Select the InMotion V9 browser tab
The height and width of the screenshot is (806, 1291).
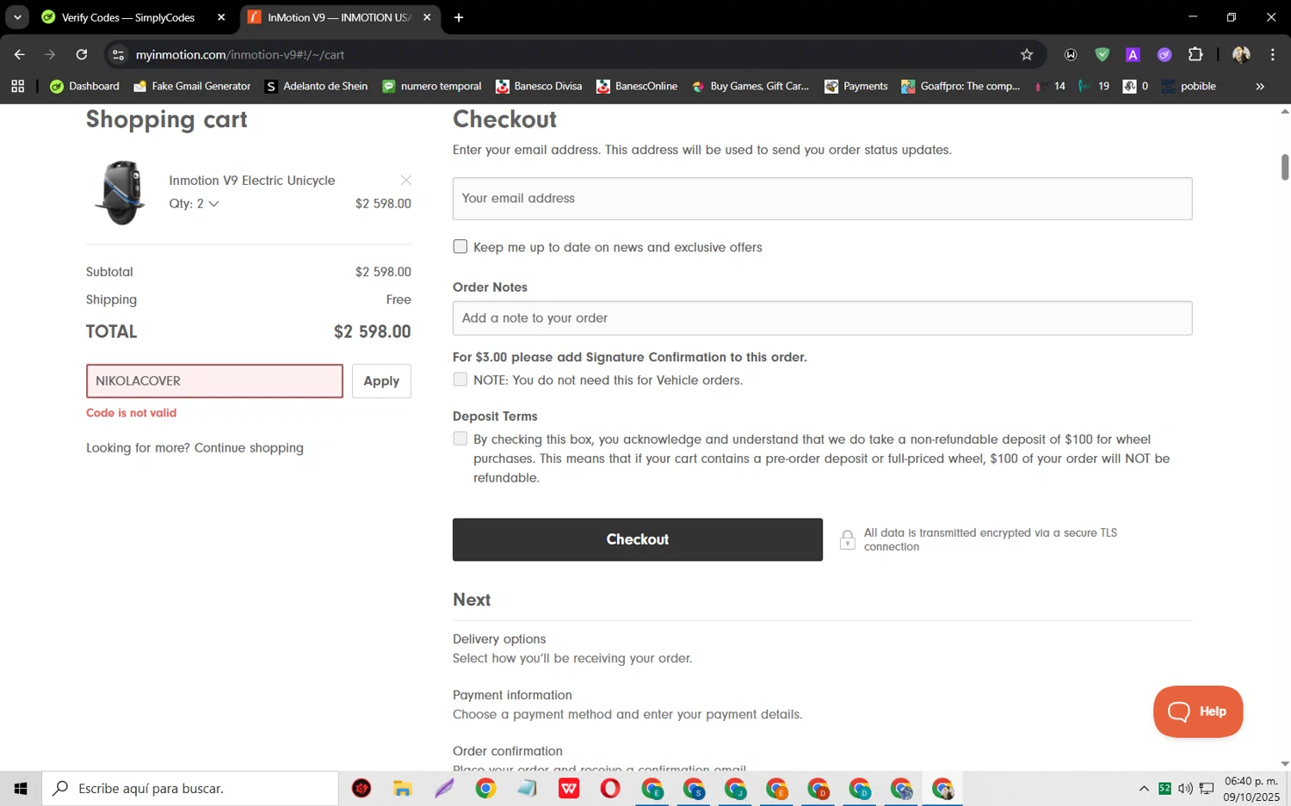click(x=339, y=17)
